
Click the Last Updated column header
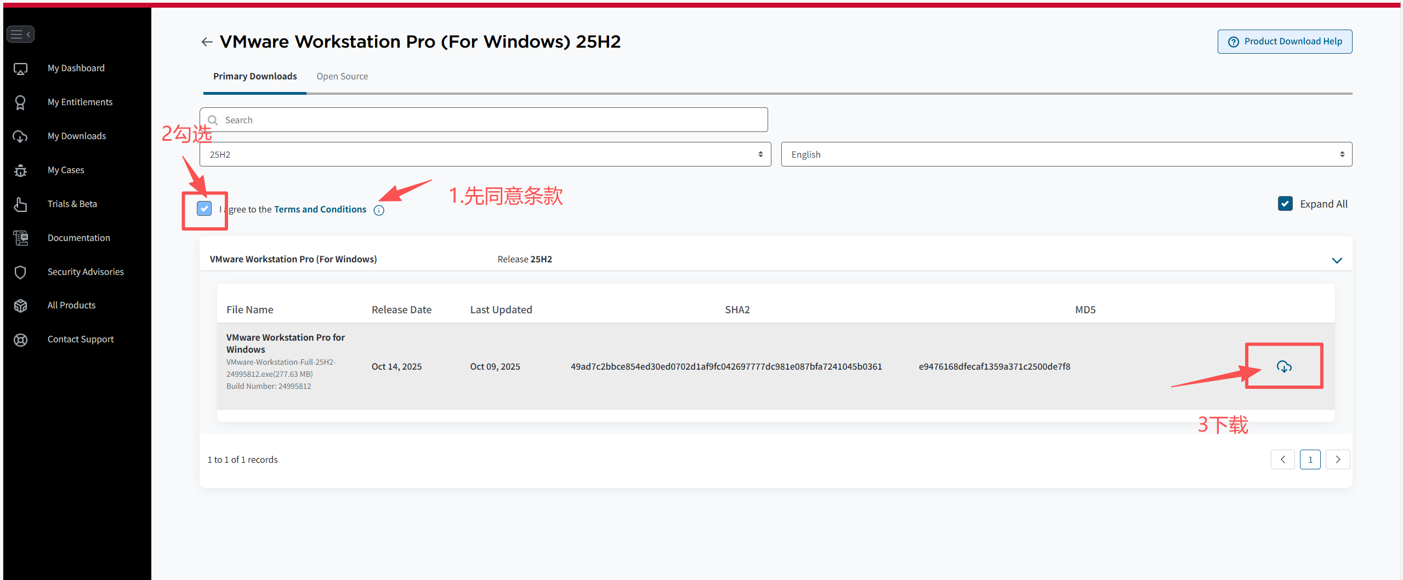tap(501, 309)
